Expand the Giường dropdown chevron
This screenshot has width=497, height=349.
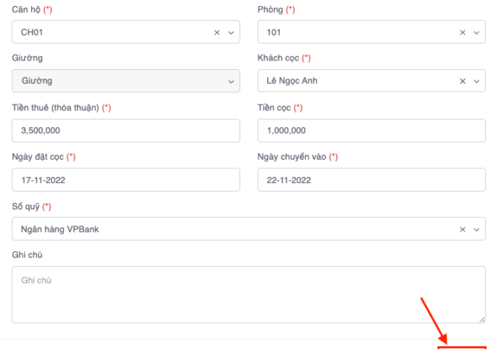point(230,81)
